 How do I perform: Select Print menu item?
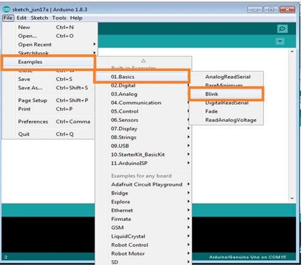(x=49, y=109)
